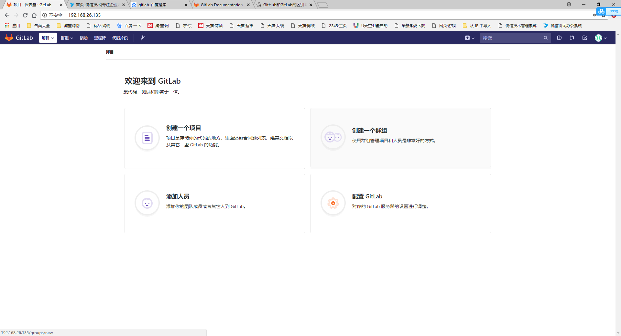Viewport: 621px width, 336px height.
Task: Open a new browser tab
Action: pos(323,5)
